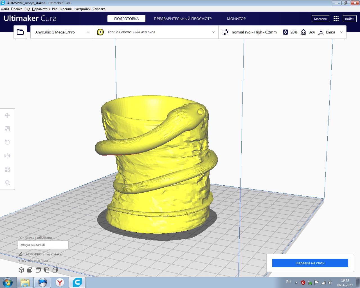Image resolution: width=360 pixels, height=288 pixels.
Task: Open the applications grid icon
Action: pos(336,19)
